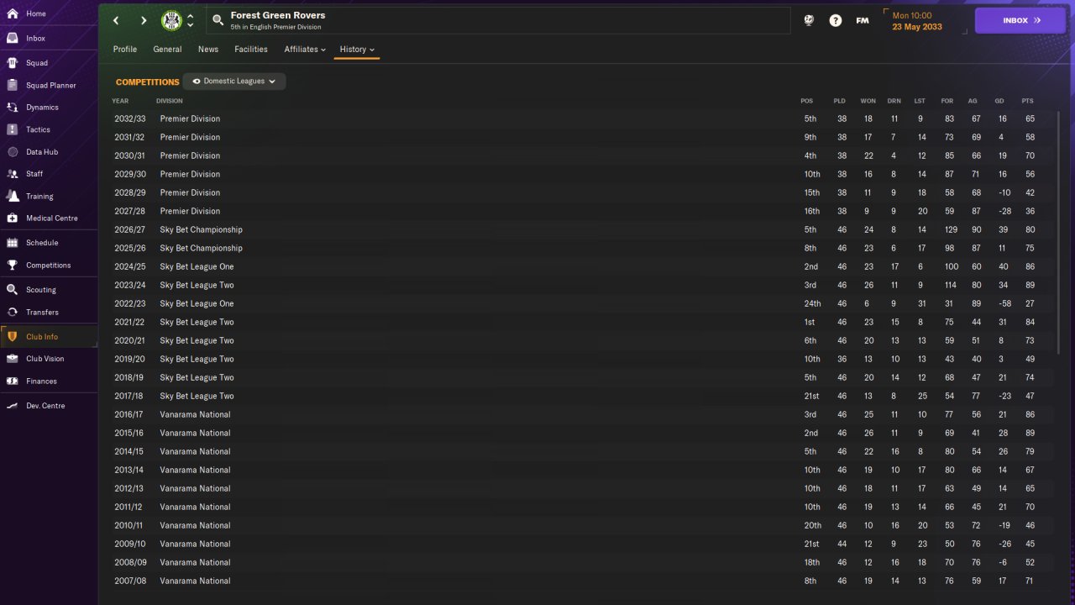Click the Forest Green Rovers search field
Image resolution: width=1075 pixels, height=605 pixels.
tap(498, 20)
